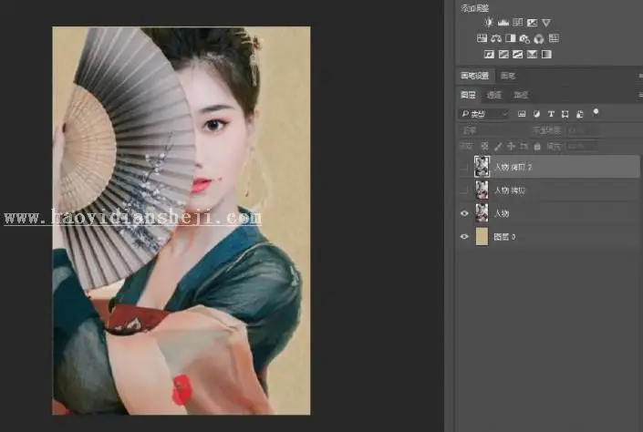Filter layers list by adjustment layers

coord(536,114)
